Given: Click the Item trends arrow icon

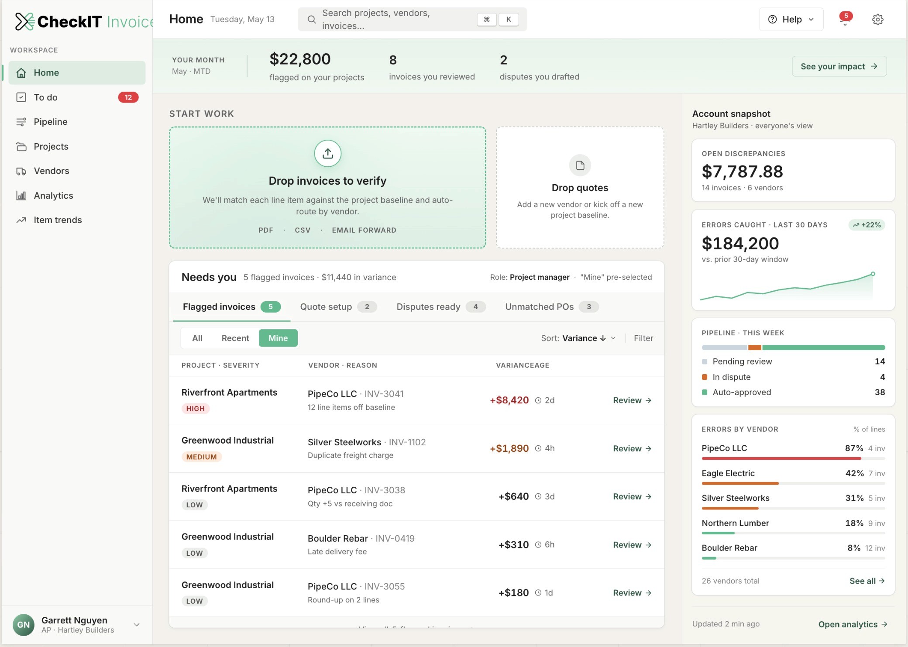Looking at the screenshot, I should tap(21, 220).
